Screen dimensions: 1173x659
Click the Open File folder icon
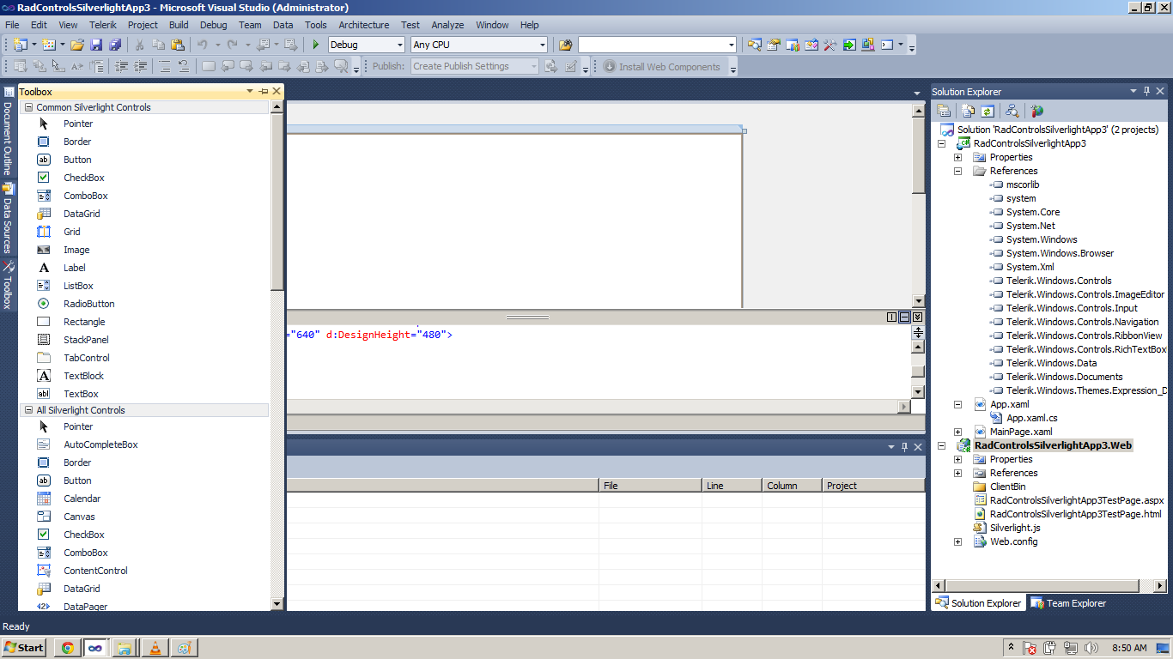point(77,45)
